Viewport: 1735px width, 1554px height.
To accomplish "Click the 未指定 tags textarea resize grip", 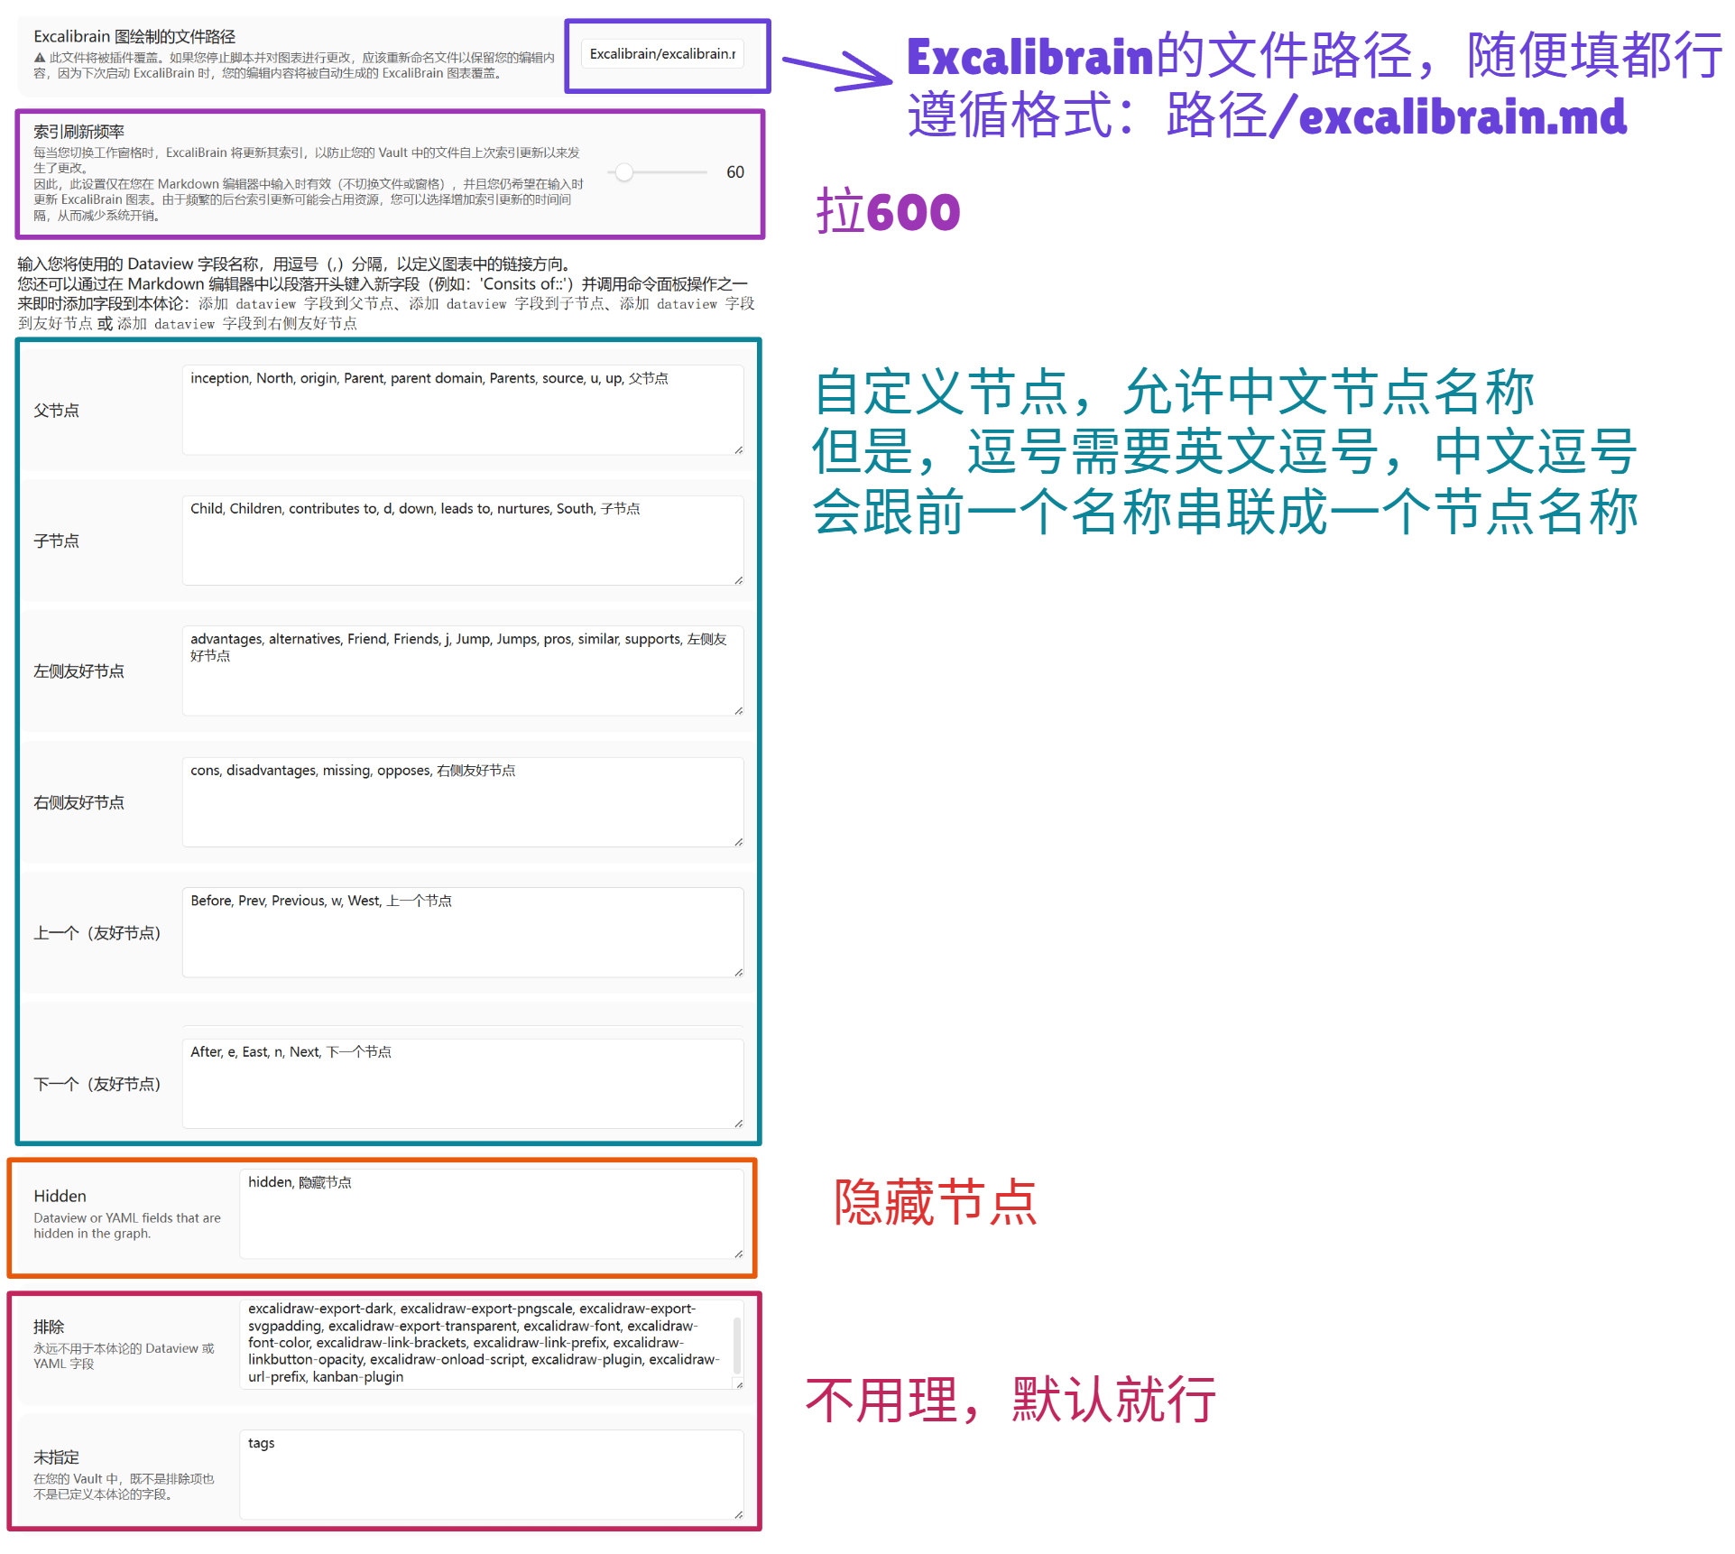I will 738,1514.
